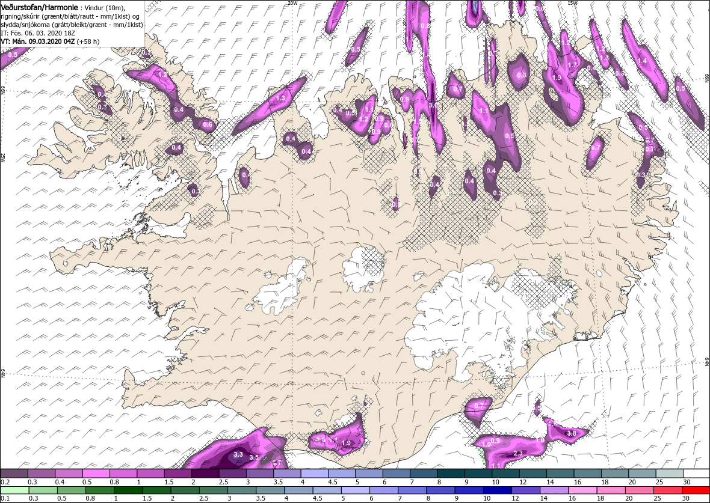Pick the pale grey 25 snow legend swatch

[x=669, y=474]
